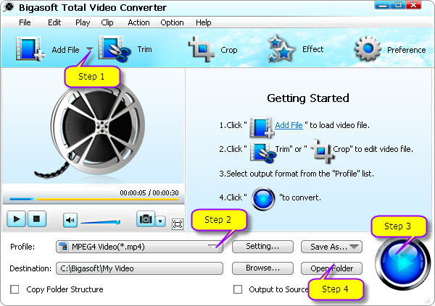This screenshot has width=435, height=306.
Task: Maximize the Bigasoft window
Action: pyautogui.click(x=398, y=5)
